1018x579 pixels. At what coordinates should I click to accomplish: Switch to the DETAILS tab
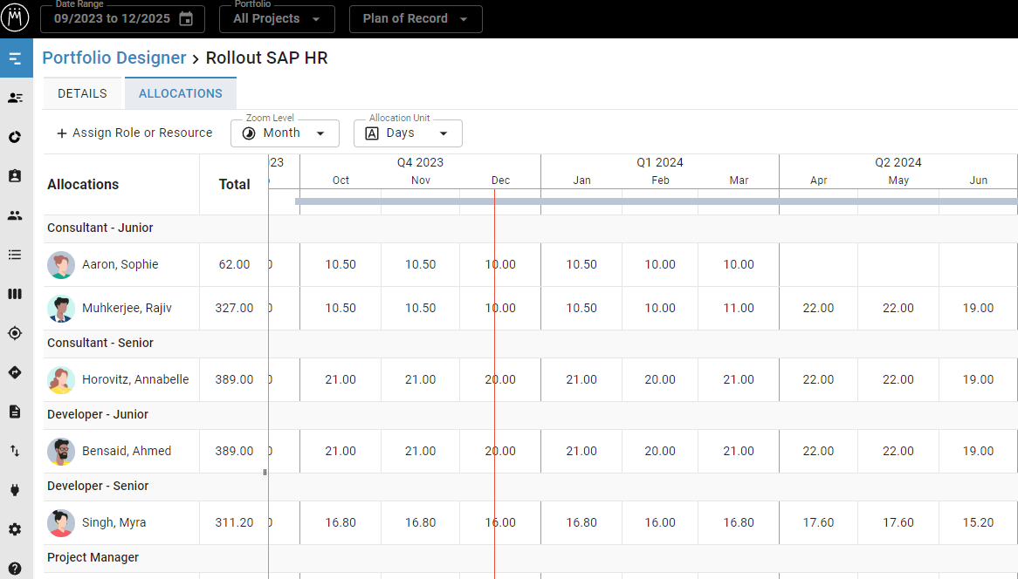pos(82,93)
